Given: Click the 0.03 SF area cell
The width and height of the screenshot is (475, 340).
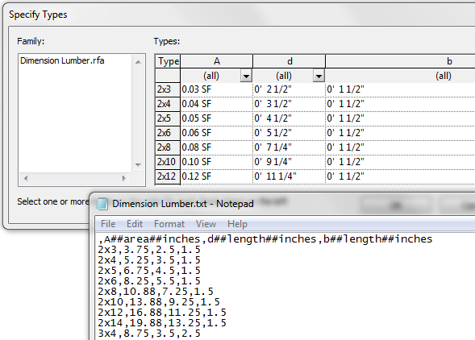Looking at the screenshot, I should coord(217,89).
